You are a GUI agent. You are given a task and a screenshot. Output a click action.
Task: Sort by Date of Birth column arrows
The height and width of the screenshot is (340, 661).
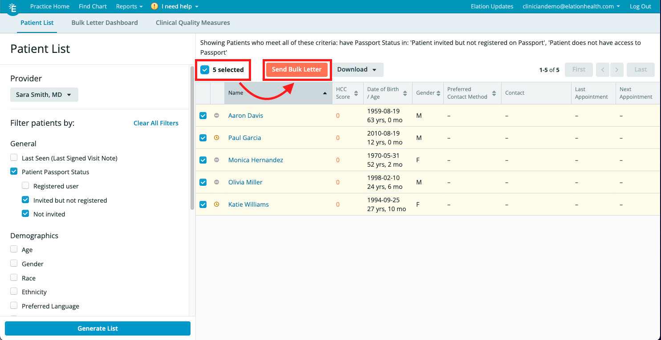(x=405, y=93)
